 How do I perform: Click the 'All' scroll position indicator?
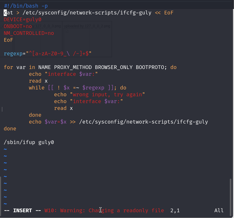pos(219,210)
